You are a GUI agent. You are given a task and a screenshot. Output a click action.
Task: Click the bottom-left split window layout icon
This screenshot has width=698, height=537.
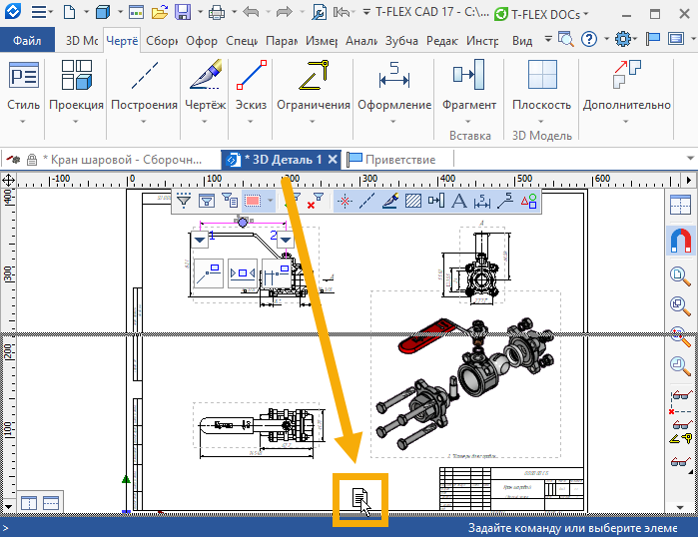coord(29,503)
